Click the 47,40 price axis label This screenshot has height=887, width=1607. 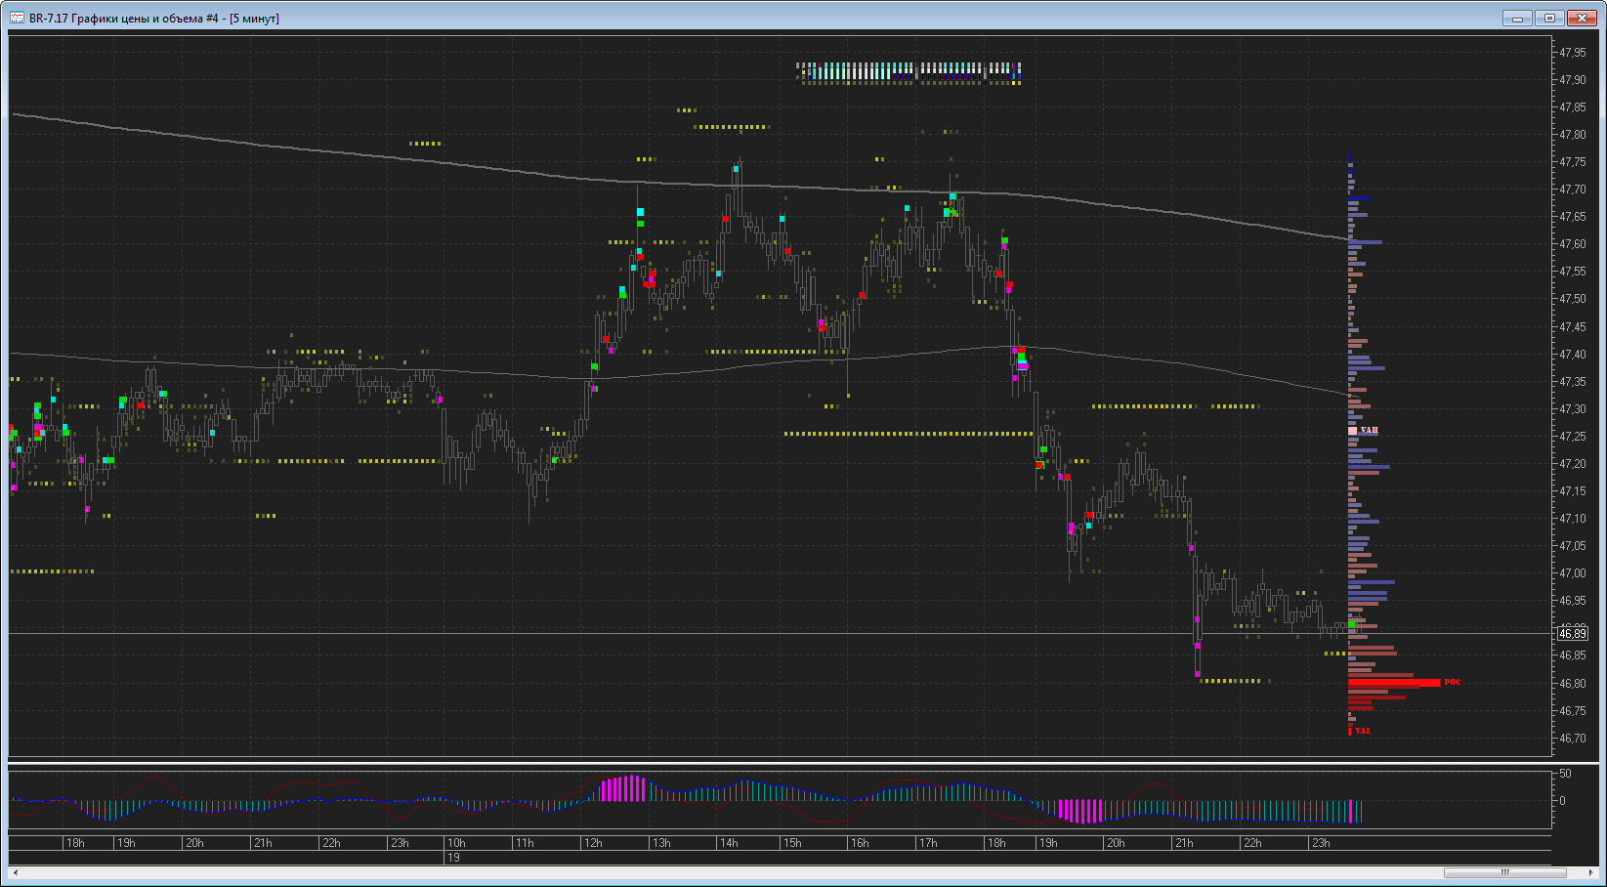point(1573,355)
